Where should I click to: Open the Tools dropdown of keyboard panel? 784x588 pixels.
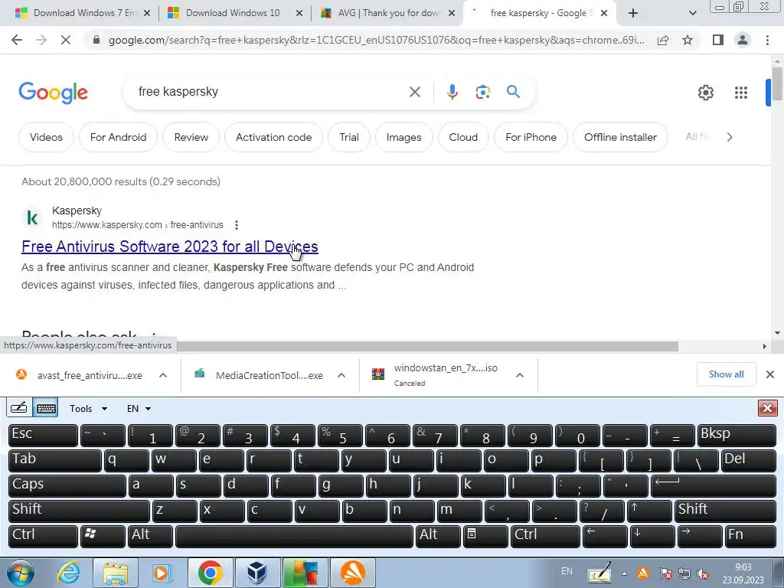point(88,409)
